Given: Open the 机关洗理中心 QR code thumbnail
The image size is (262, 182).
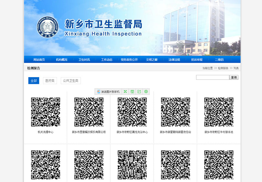Looking at the screenshot, I should pos(45,112).
